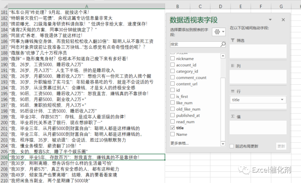The width and height of the screenshot is (301, 183).
Task: Select column A header
Action: tap(86, 6)
